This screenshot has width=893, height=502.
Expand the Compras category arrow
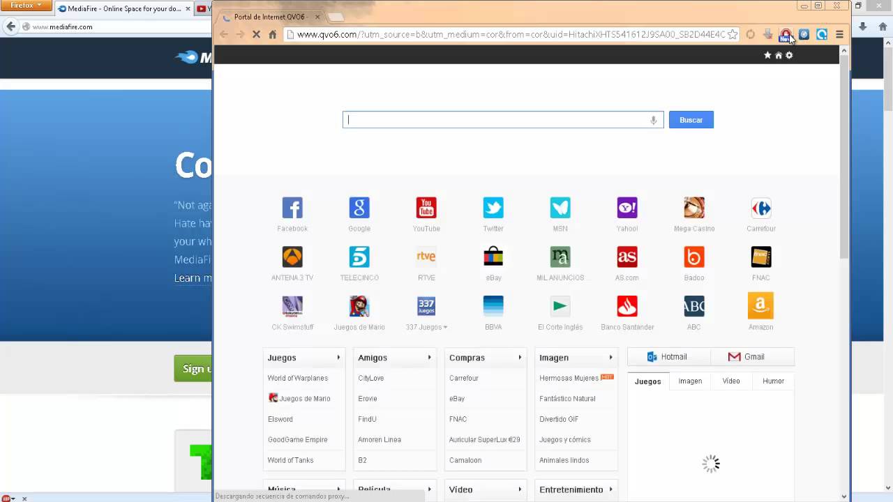[x=520, y=358]
